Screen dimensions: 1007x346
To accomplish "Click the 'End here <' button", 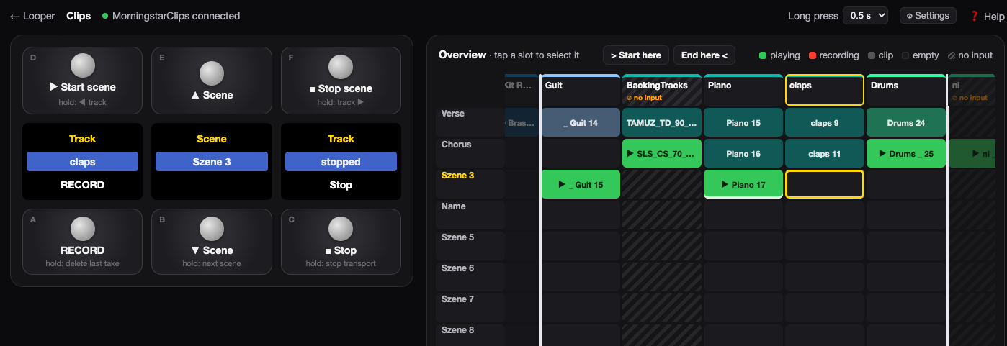I will point(704,55).
